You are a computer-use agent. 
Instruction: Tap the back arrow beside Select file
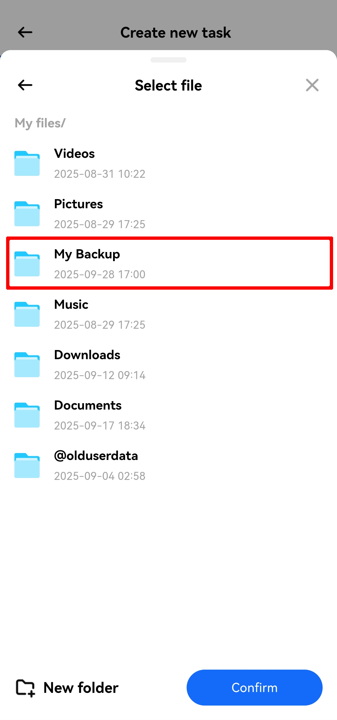(25, 85)
